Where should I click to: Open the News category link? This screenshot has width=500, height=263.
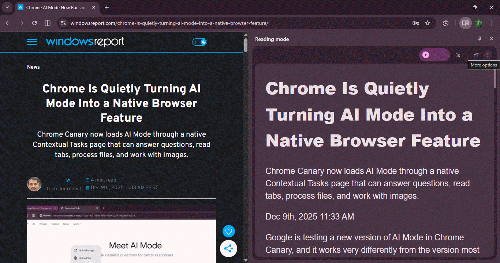click(33, 67)
